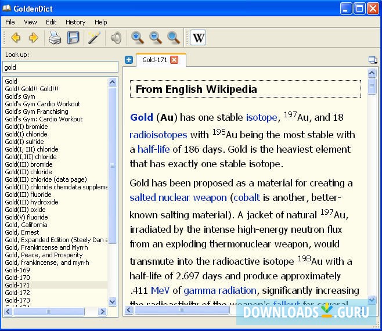Follow the isotope link
Image resolution: width=382 pixels, height=331 pixels.
(262, 117)
